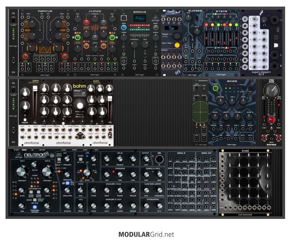Click the blue BANK button on Brains

(x=124, y=27)
